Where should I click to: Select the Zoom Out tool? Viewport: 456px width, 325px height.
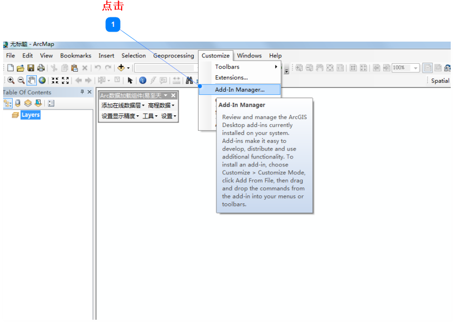[x=21, y=81]
